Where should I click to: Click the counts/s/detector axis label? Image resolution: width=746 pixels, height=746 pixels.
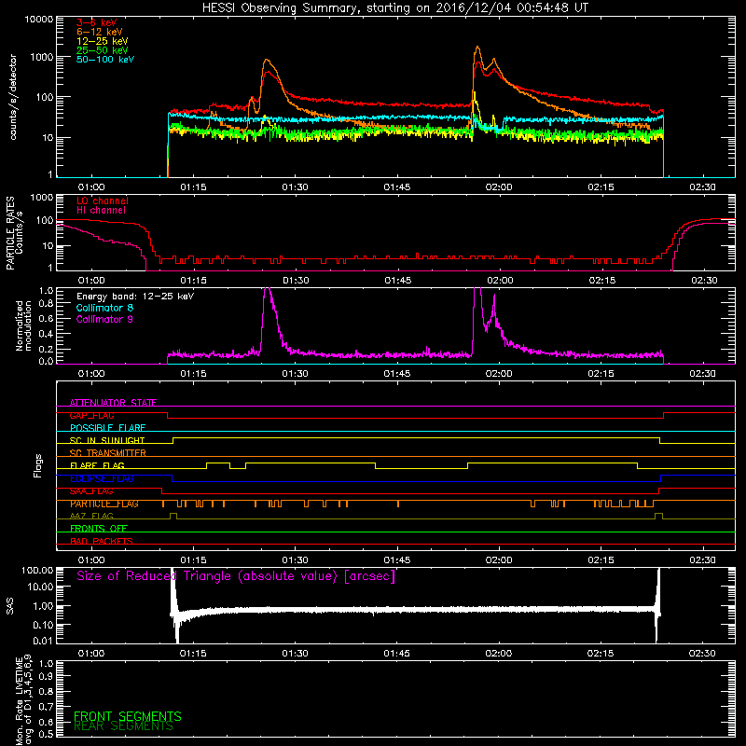(12, 97)
